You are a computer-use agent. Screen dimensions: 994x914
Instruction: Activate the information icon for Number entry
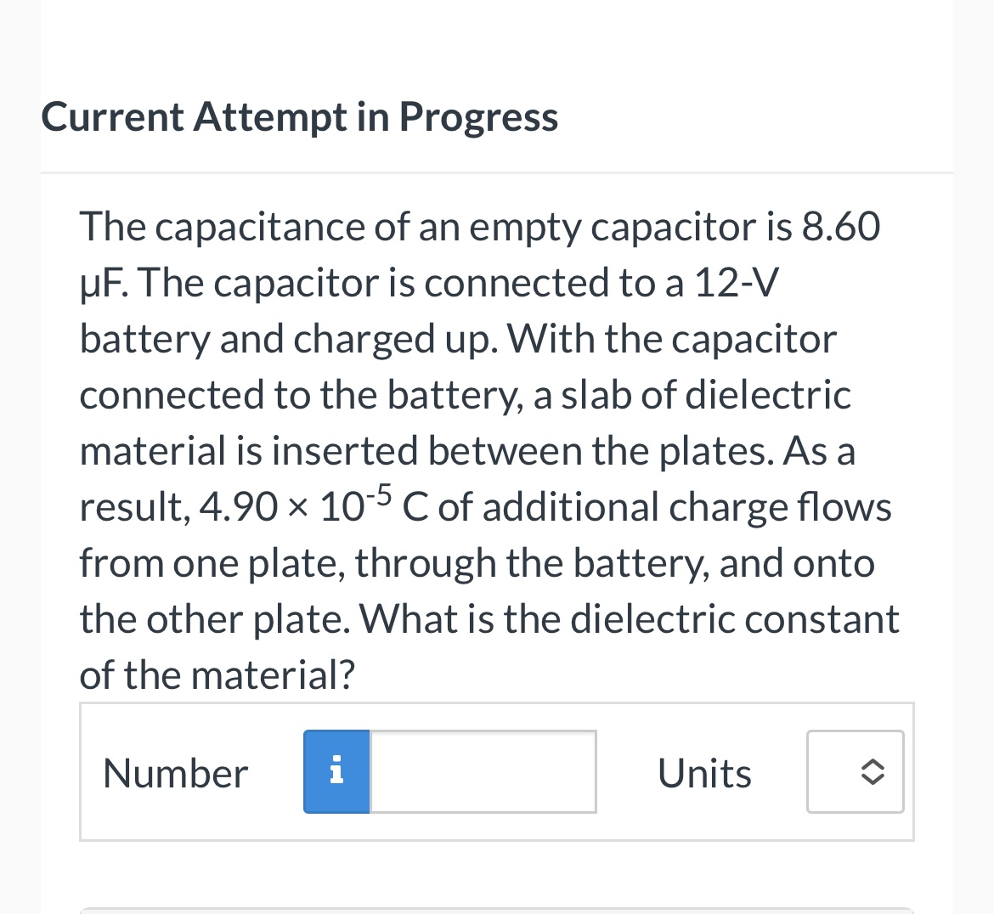tap(336, 771)
